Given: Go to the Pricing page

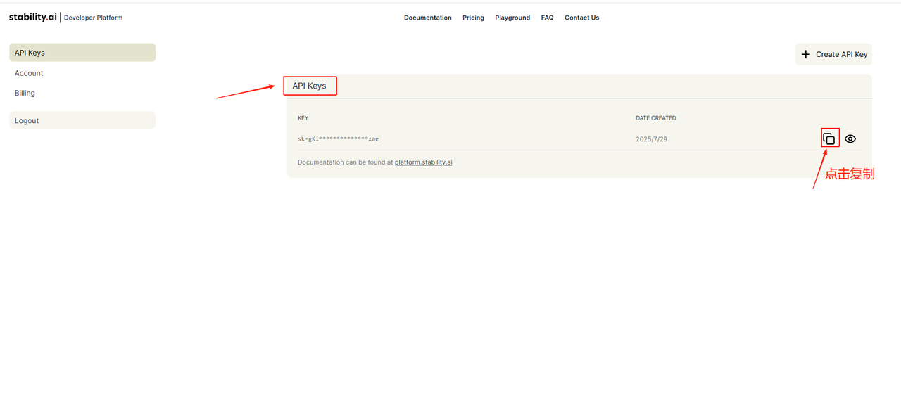Looking at the screenshot, I should [x=473, y=18].
